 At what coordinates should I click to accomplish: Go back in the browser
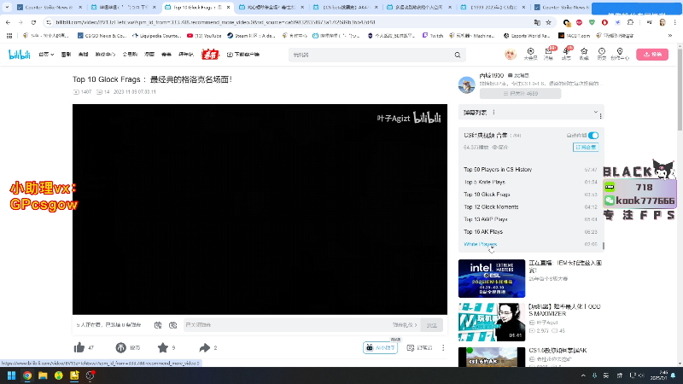[x=9, y=22]
